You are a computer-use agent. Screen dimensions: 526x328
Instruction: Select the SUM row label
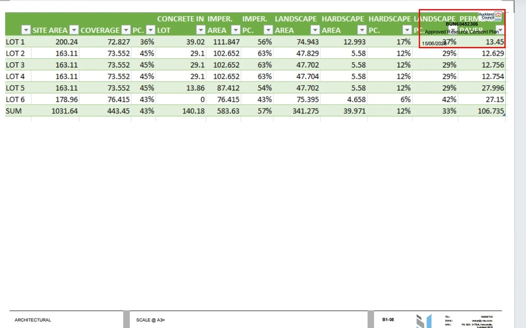14,111
